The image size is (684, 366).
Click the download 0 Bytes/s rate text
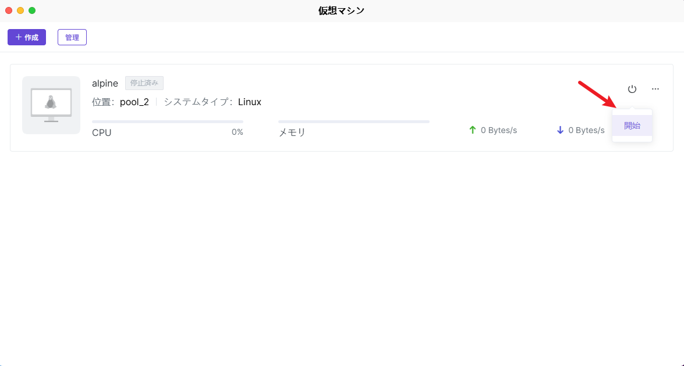click(x=586, y=130)
